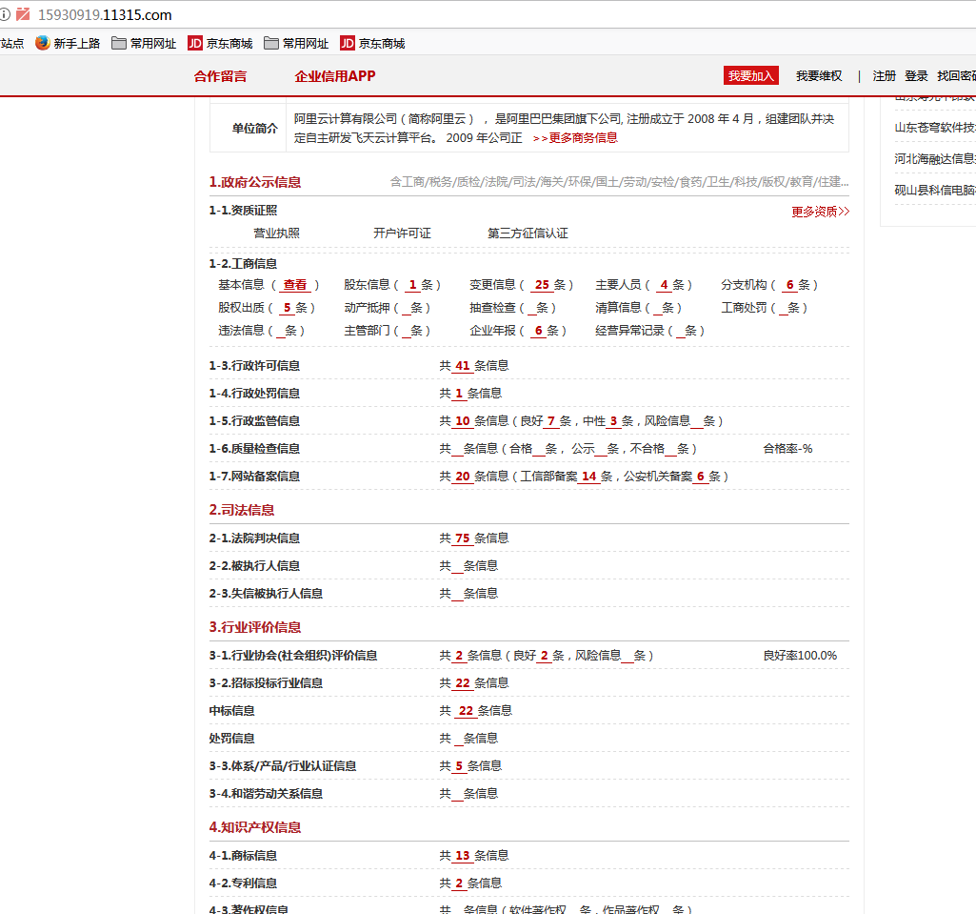Open >>更多商务信息 in the company intro
Viewport: 976px width, 914px height.
click(x=575, y=137)
